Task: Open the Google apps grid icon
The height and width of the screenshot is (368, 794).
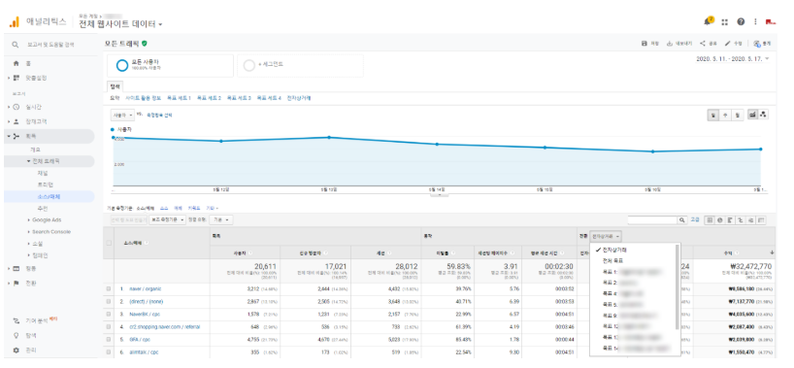Action: click(725, 21)
